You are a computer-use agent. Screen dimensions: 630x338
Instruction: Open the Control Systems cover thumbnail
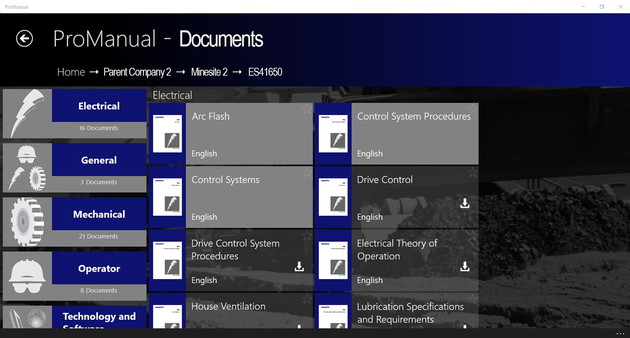click(x=167, y=197)
